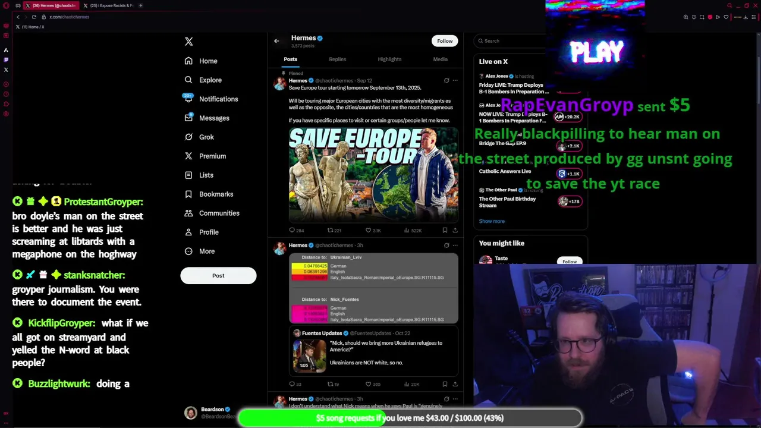Follow the Hermes profile

(445, 41)
